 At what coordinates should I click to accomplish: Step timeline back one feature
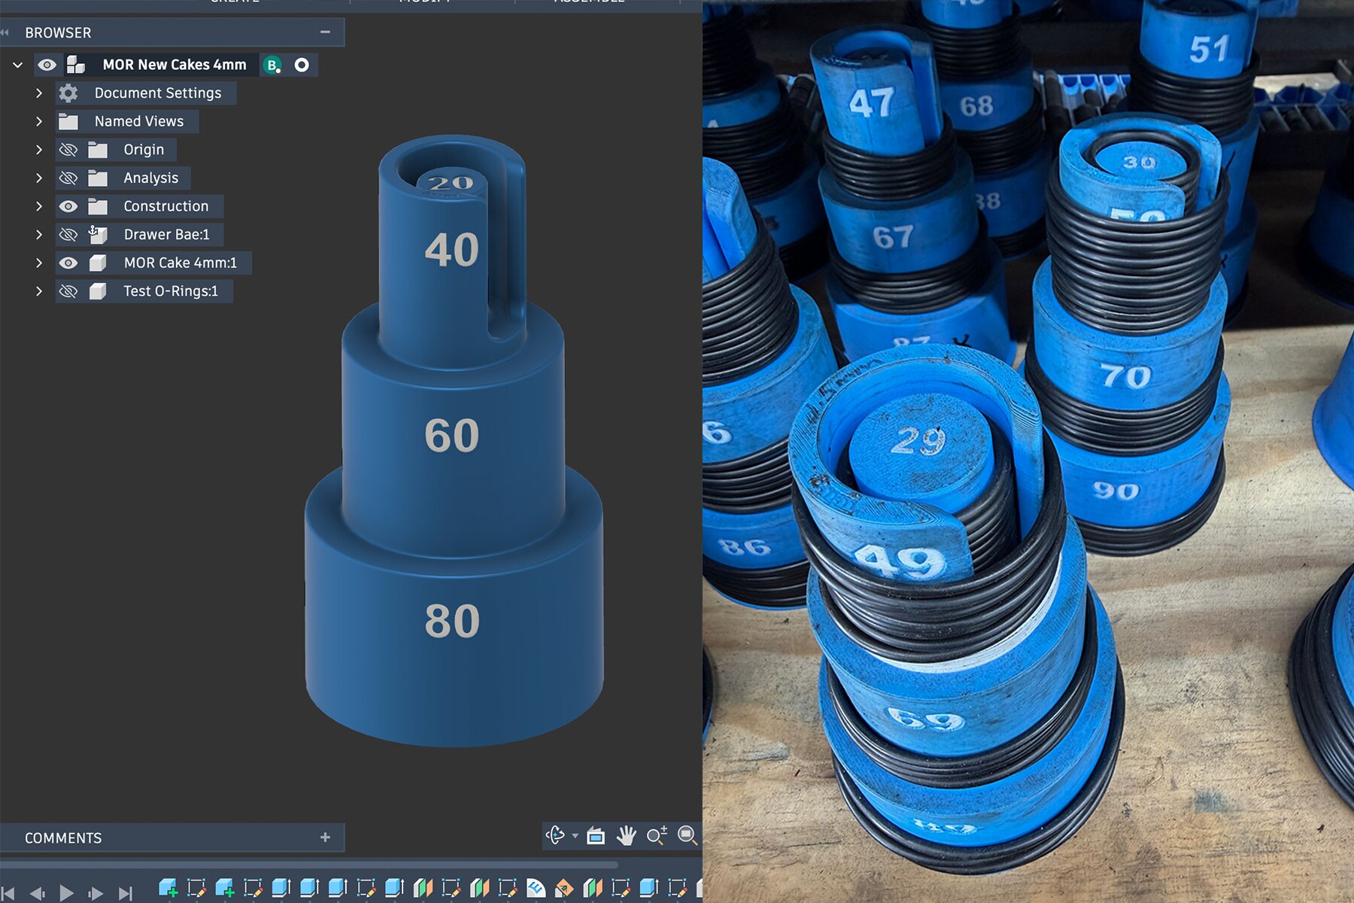37,893
